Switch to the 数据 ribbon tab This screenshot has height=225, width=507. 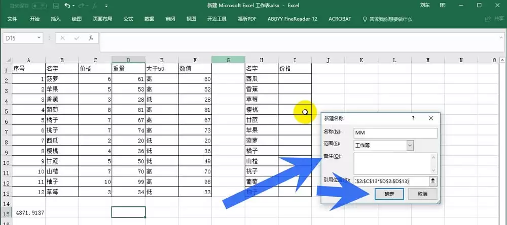pos(149,19)
